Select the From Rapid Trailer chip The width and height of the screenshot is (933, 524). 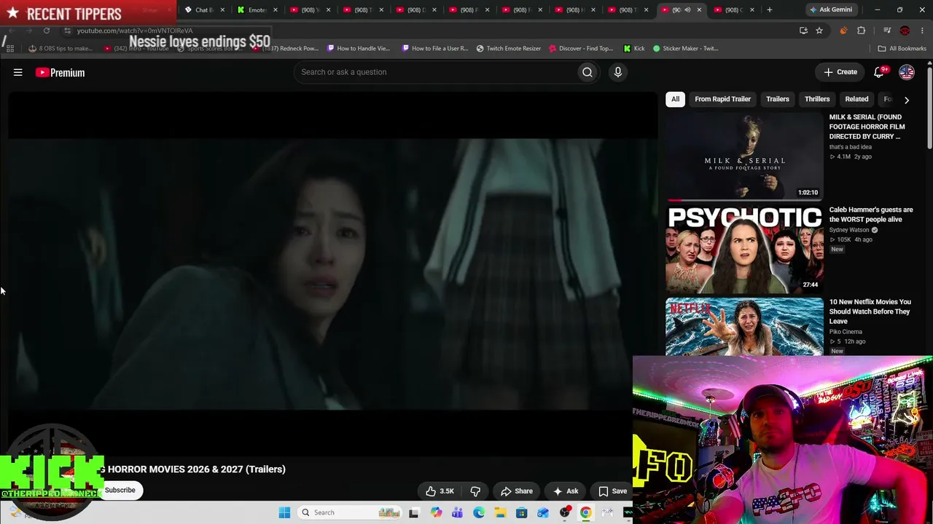pyautogui.click(x=722, y=99)
